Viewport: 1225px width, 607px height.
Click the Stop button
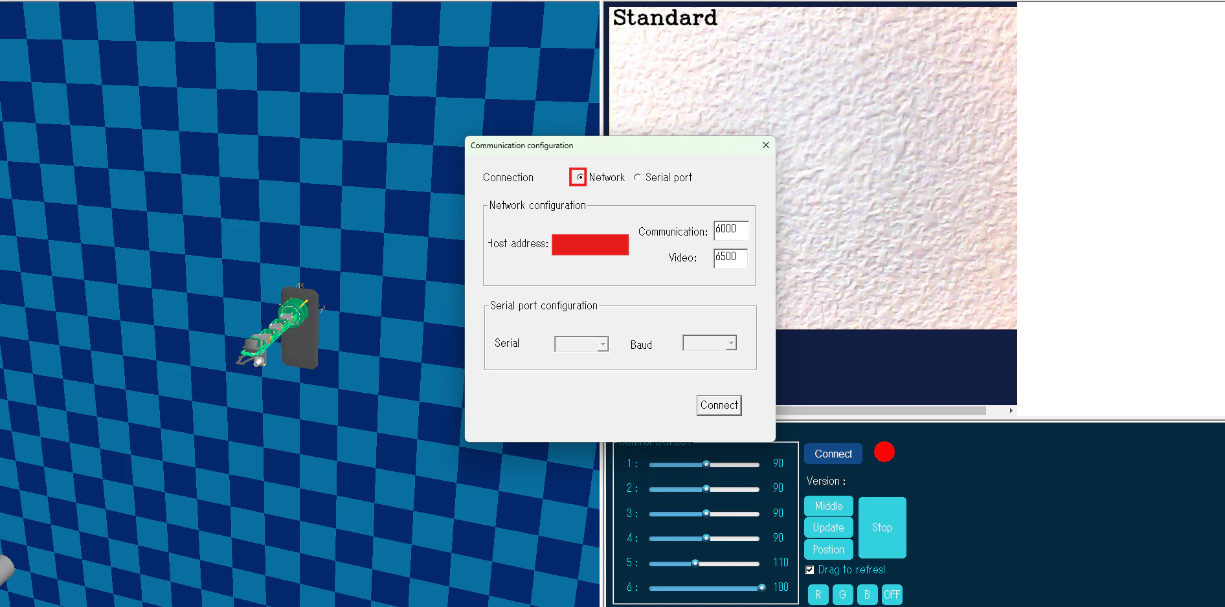point(882,527)
